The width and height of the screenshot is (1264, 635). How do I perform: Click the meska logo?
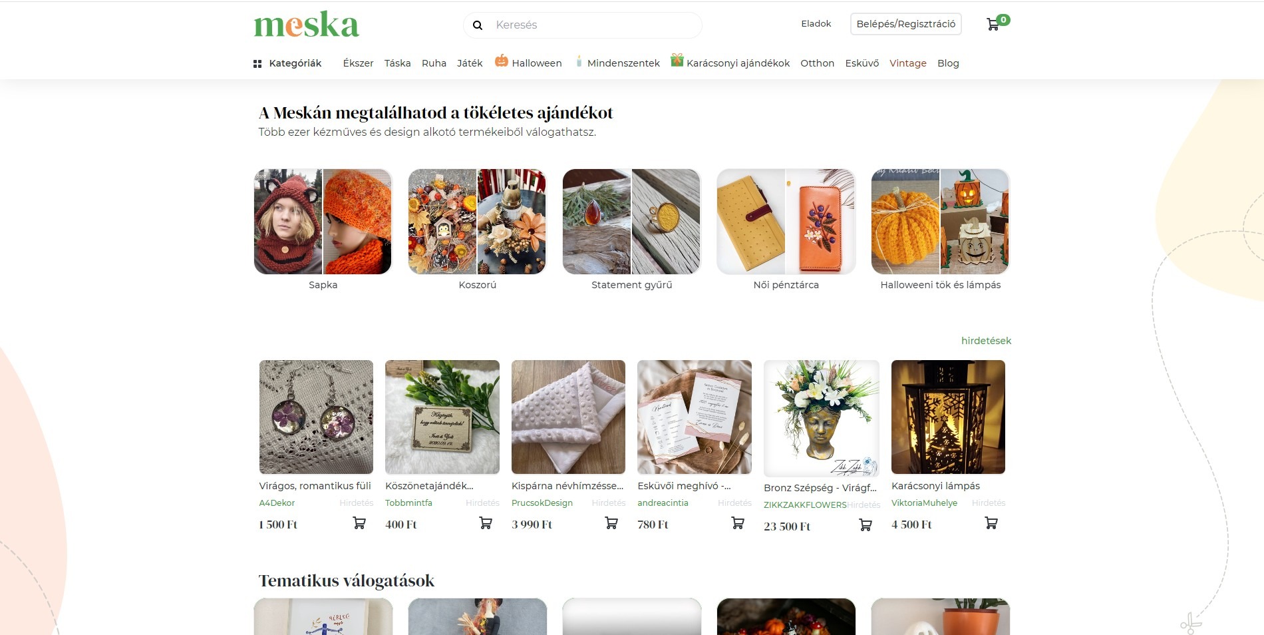coord(307,25)
